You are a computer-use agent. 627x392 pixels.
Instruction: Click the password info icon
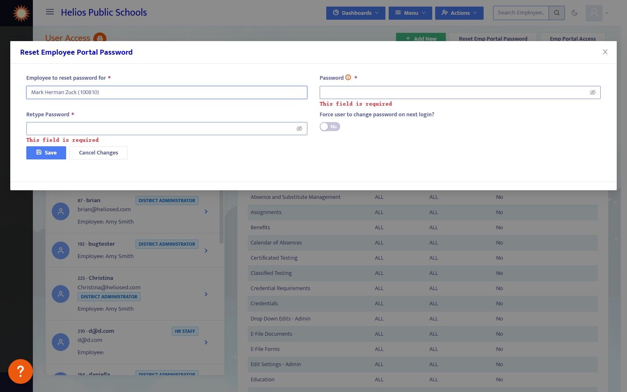(348, 78)
